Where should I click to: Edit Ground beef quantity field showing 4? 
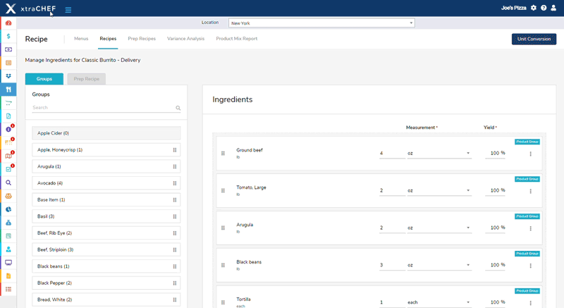[392, 154]
